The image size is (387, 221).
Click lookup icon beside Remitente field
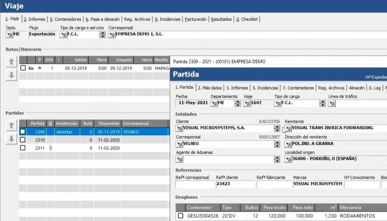pos(288,128)
